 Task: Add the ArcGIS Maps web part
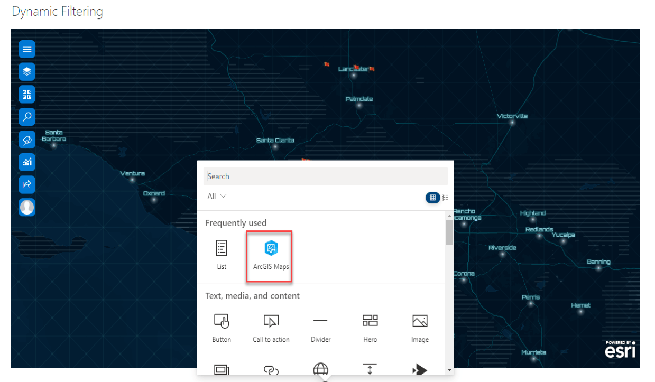[271, 256]
